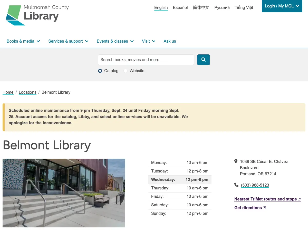Click the Wednesday 12 pm-8 pm hours value
Image resolution: width=308 pixels, height=231 pixels.
pos(197,180)
